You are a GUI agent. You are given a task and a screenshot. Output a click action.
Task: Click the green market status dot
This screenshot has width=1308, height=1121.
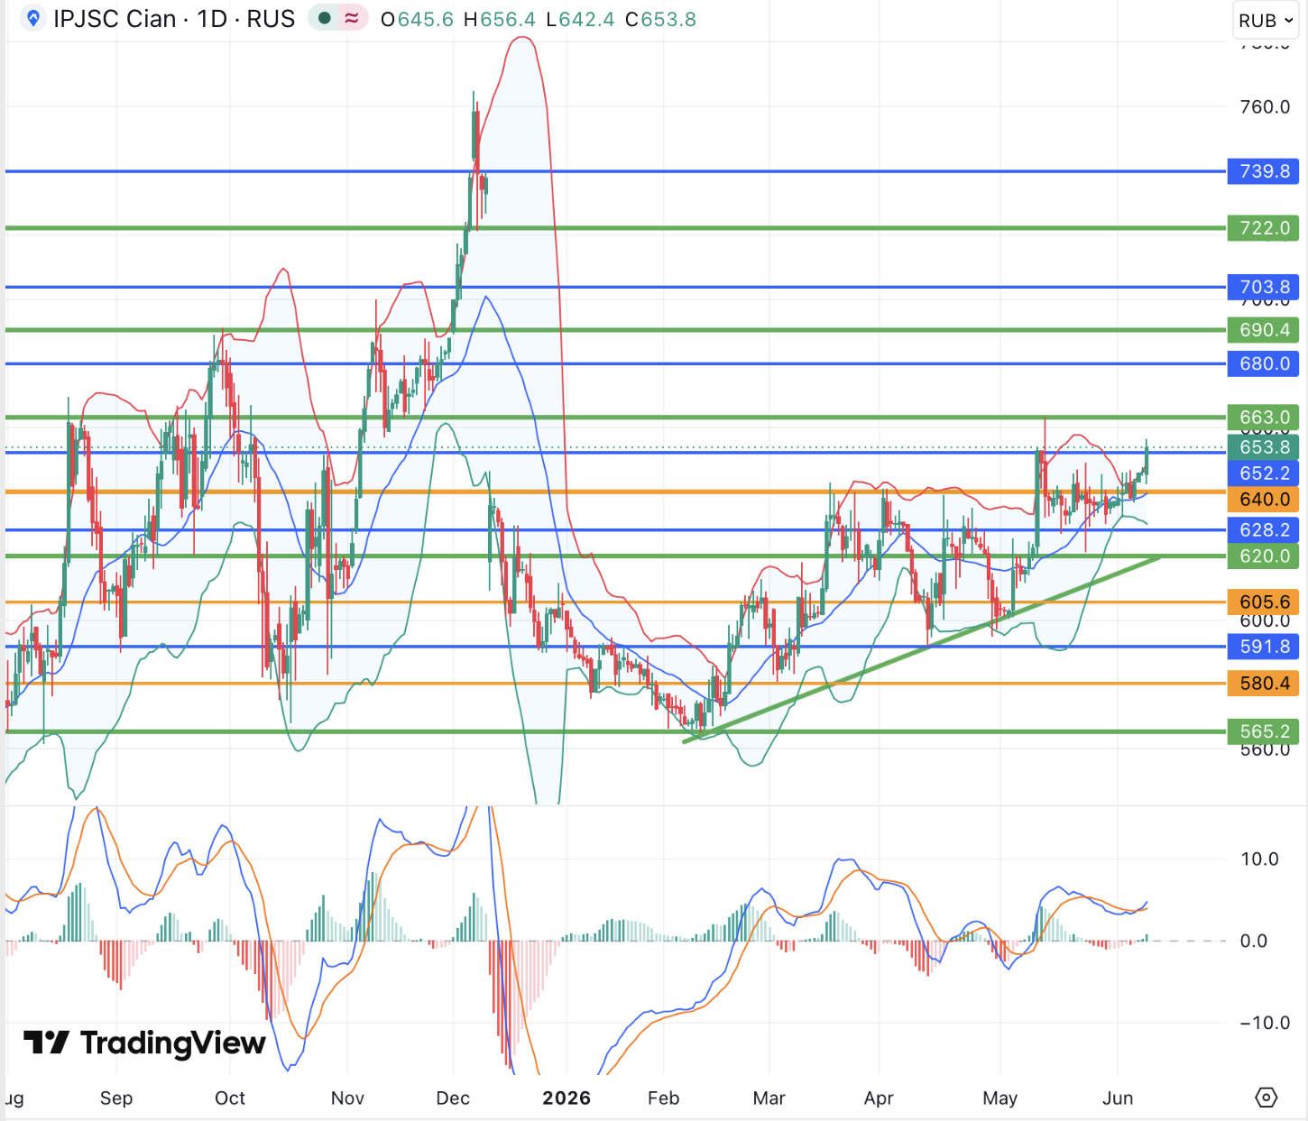pyautogui.click(x=325, y=18)
